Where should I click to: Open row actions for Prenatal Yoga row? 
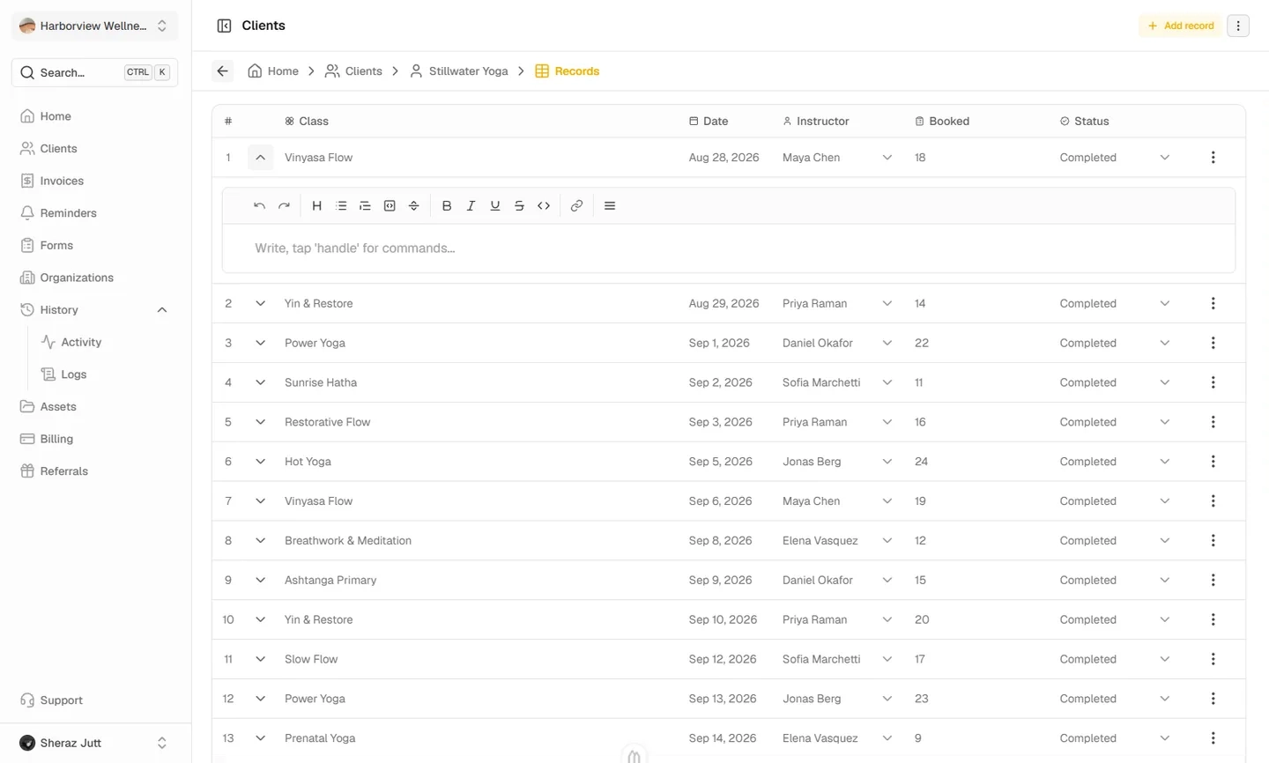1213,738
